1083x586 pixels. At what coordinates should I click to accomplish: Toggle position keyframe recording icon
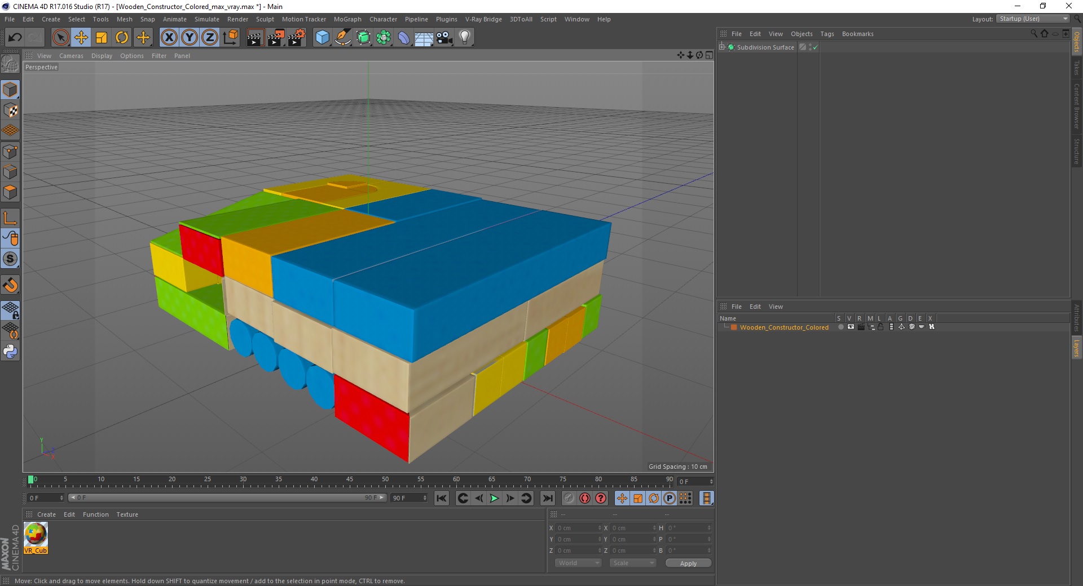point(622,498)
